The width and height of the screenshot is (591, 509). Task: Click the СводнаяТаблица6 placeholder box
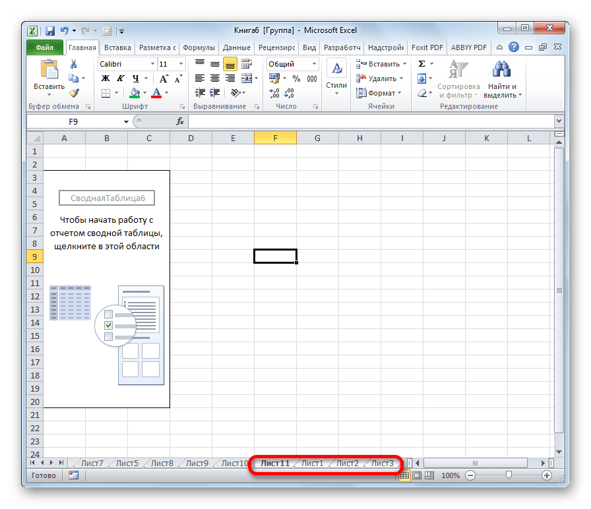(x=107, y=198)
